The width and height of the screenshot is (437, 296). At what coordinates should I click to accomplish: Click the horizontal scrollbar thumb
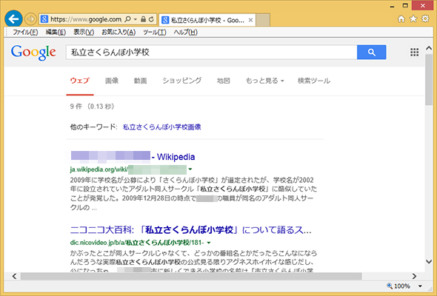point(191,276)
